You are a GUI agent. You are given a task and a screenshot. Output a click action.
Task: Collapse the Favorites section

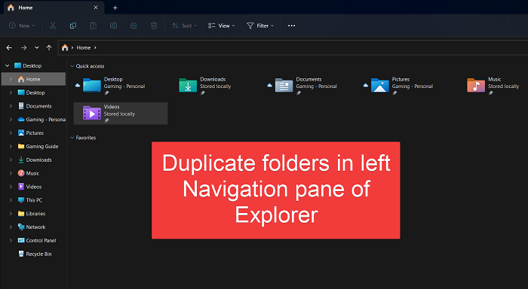point(72,138)
